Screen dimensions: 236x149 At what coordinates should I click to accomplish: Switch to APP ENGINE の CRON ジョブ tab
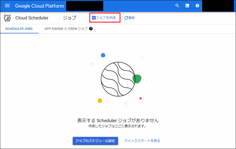[x=66, y=29]
